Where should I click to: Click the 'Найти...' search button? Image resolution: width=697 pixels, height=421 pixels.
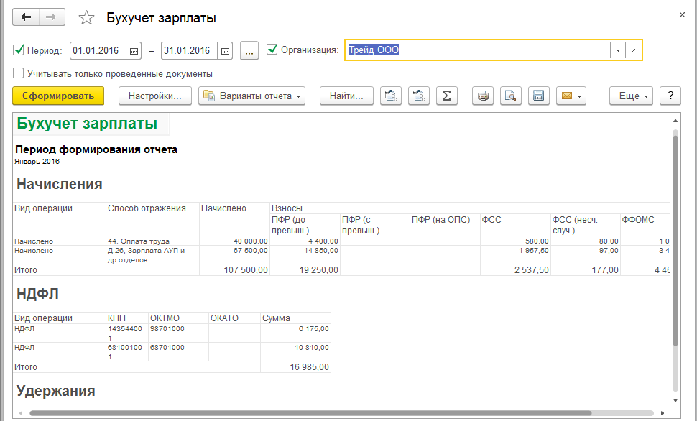point(346,96)
